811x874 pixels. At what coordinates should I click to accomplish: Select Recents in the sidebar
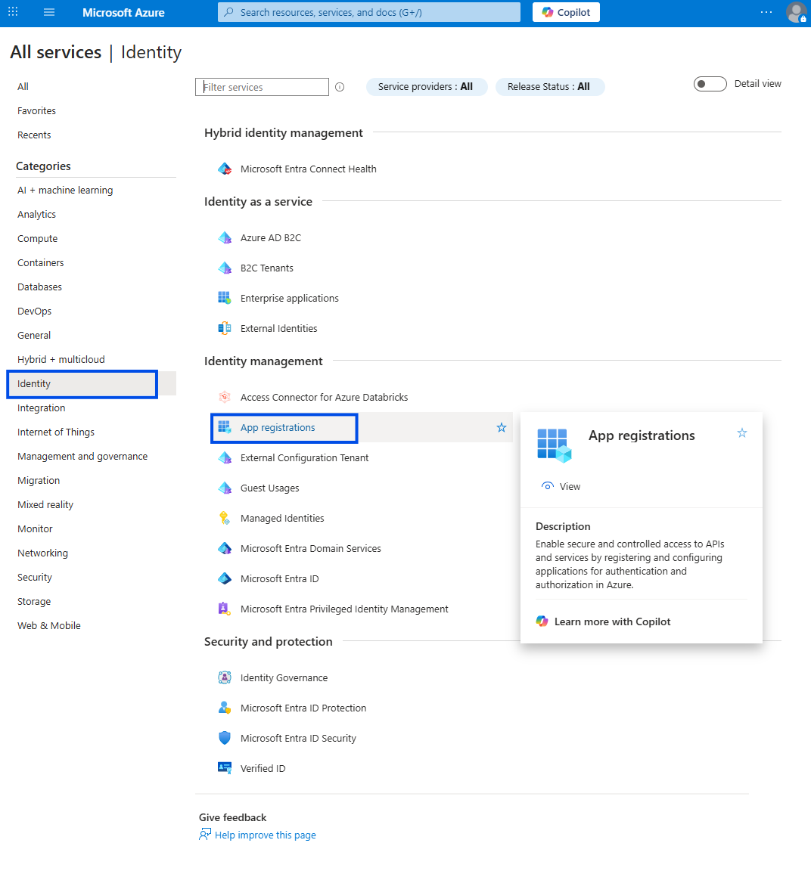(34, 135)
